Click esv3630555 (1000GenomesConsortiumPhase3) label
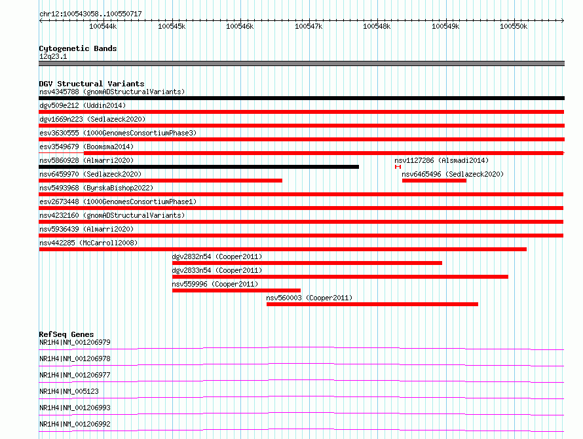Viewport: 583px width, 439px height. [x=118, y=133]
